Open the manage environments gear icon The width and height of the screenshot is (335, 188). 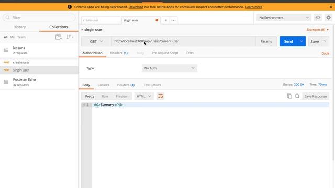[x=328, y=18]
